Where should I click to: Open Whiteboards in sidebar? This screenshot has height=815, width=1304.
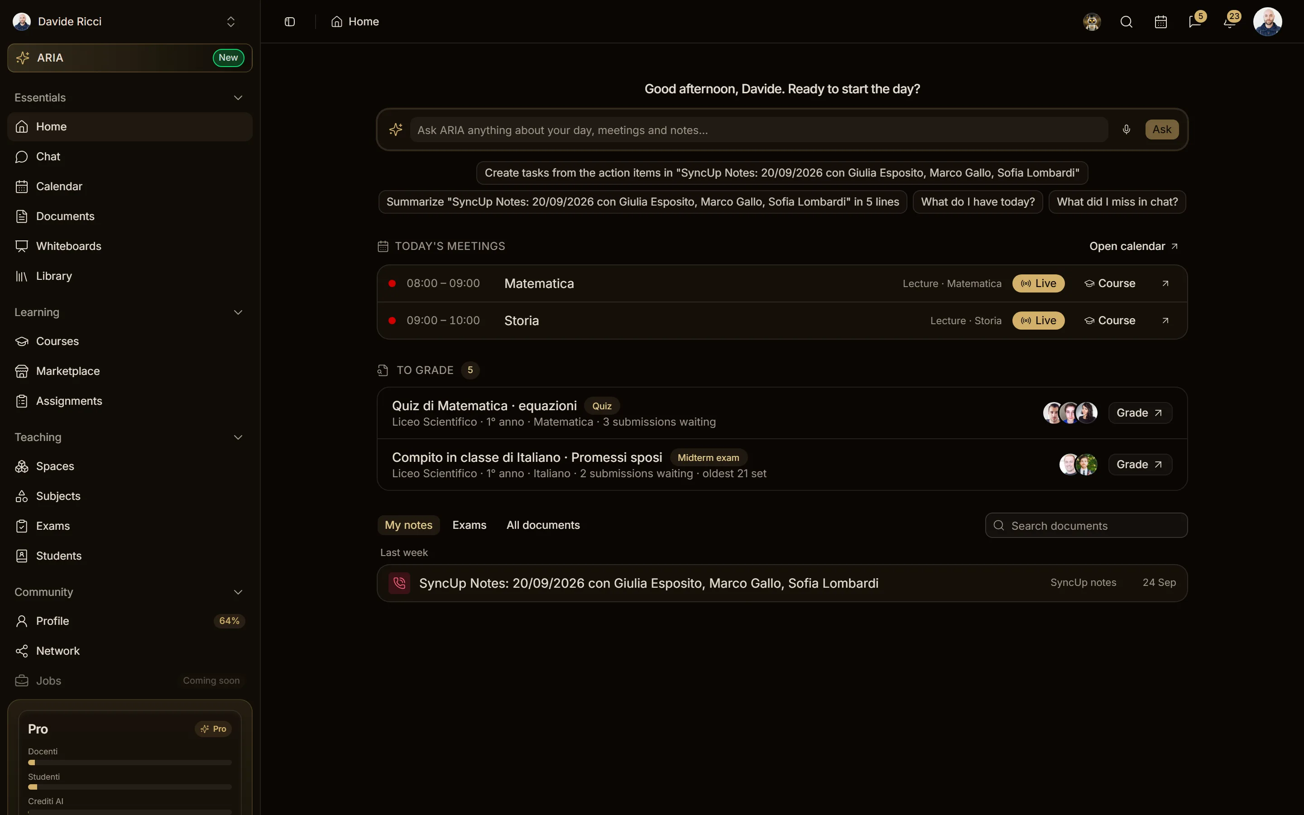point(130,246)
